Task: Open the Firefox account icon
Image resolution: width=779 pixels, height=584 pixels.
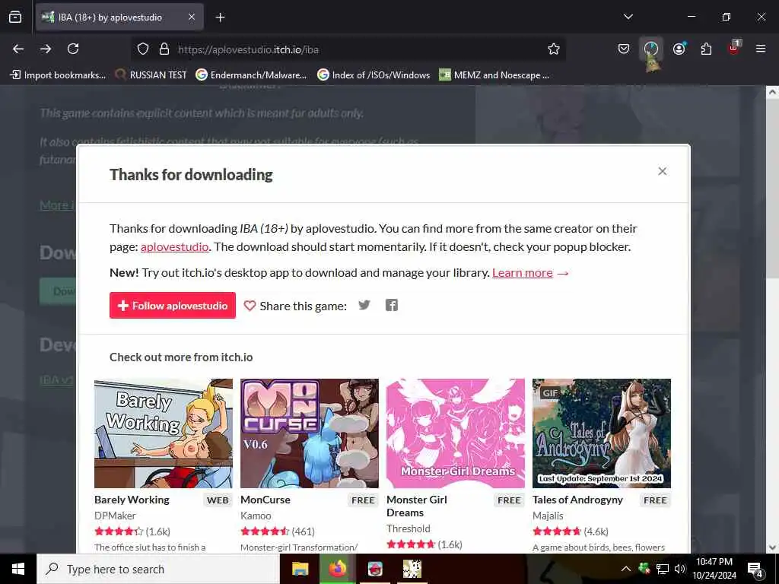Action: click(679, 49)
